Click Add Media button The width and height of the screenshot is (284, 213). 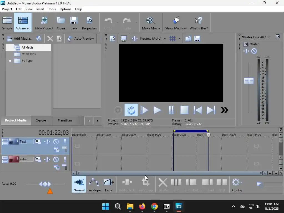coord(20,38)
